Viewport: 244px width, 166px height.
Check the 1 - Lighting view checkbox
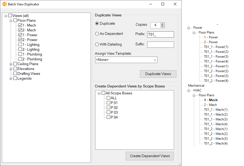tap(20, 45)
